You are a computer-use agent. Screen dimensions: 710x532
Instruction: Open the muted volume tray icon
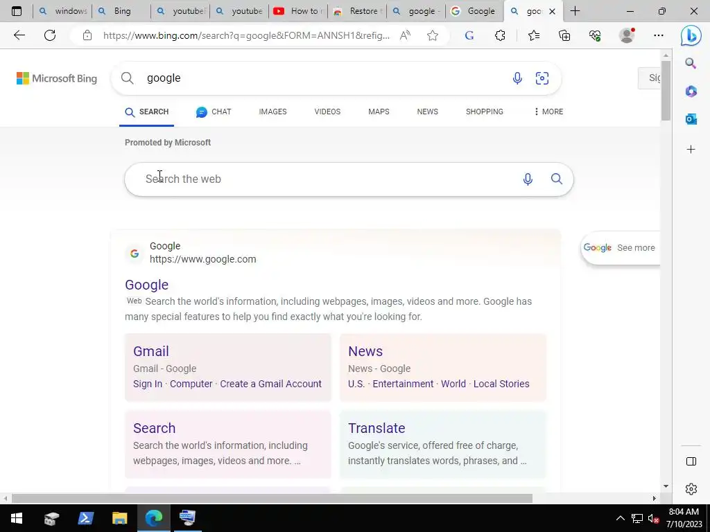pos(653,518)
